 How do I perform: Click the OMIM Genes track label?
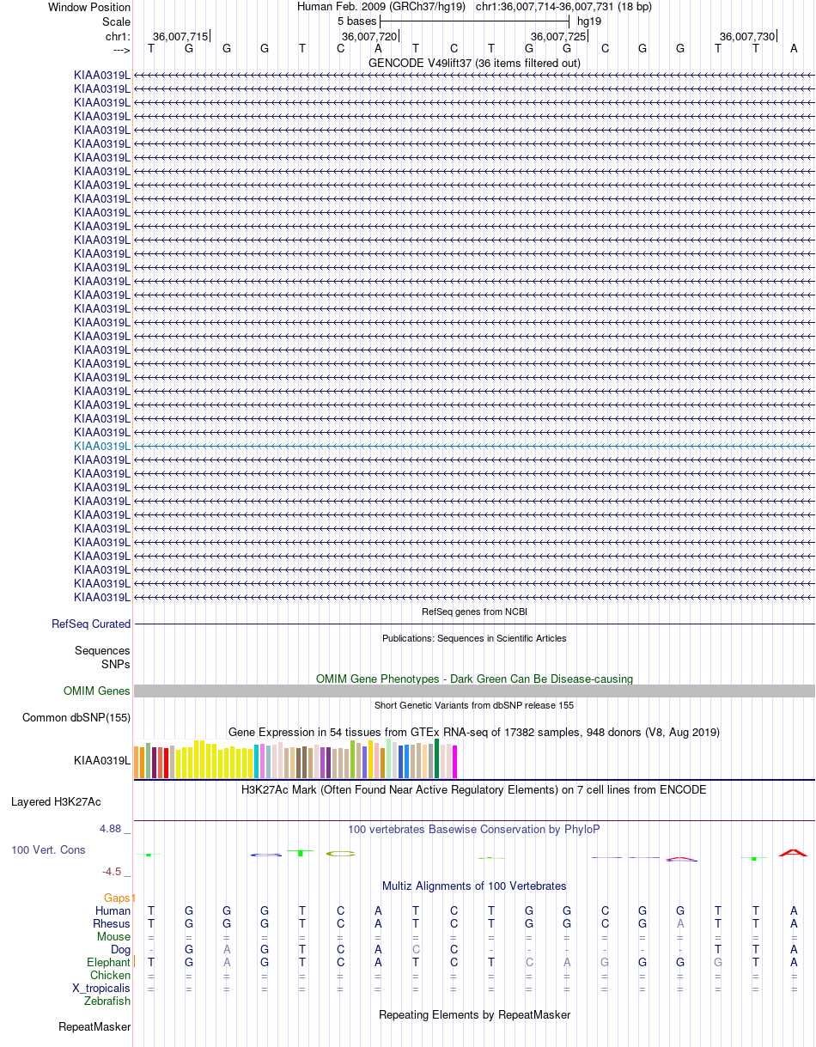pyautogui.click(x=97, y=691)
